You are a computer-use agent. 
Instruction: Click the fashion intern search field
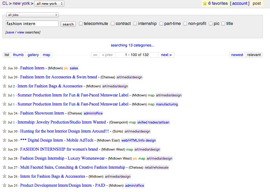point(32,24)
